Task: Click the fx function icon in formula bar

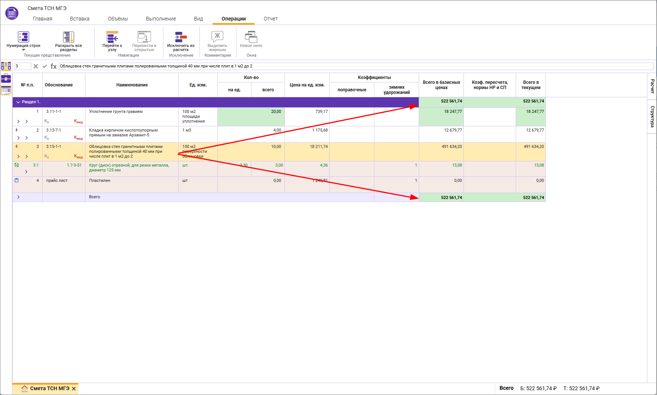Action: click(x=54, y=66)
